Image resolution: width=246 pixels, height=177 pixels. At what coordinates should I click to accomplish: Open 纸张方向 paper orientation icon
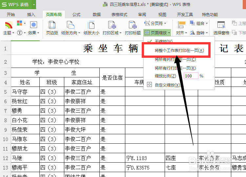click(71, 25)
